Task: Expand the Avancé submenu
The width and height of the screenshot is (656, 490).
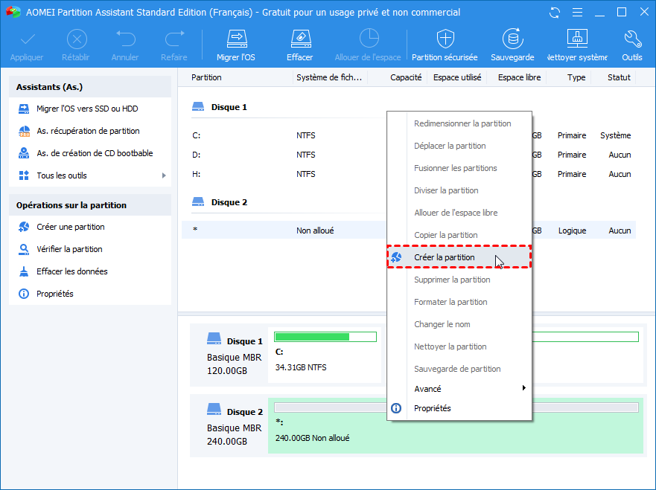Action: coord(459,389)
